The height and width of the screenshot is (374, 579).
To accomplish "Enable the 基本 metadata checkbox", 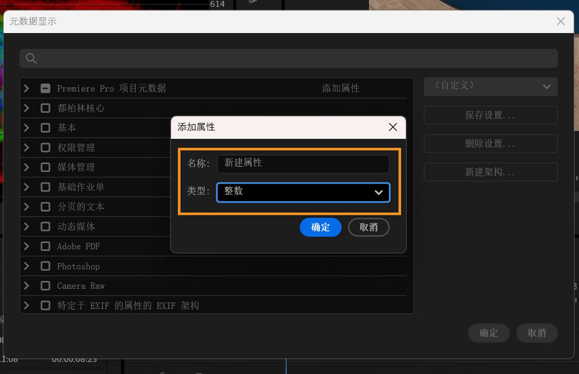I will (x=45, y=127).
